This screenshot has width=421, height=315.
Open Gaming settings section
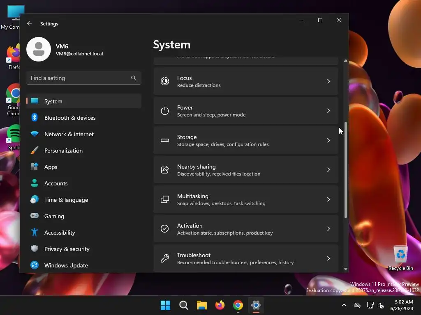click(x=84, y=216)
